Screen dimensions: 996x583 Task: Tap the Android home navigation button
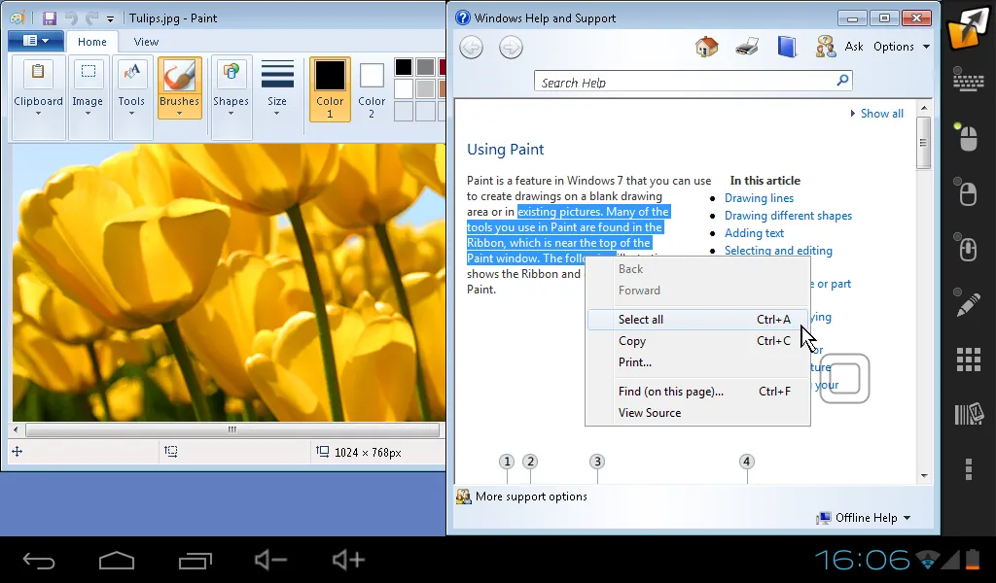coord(117,560)
